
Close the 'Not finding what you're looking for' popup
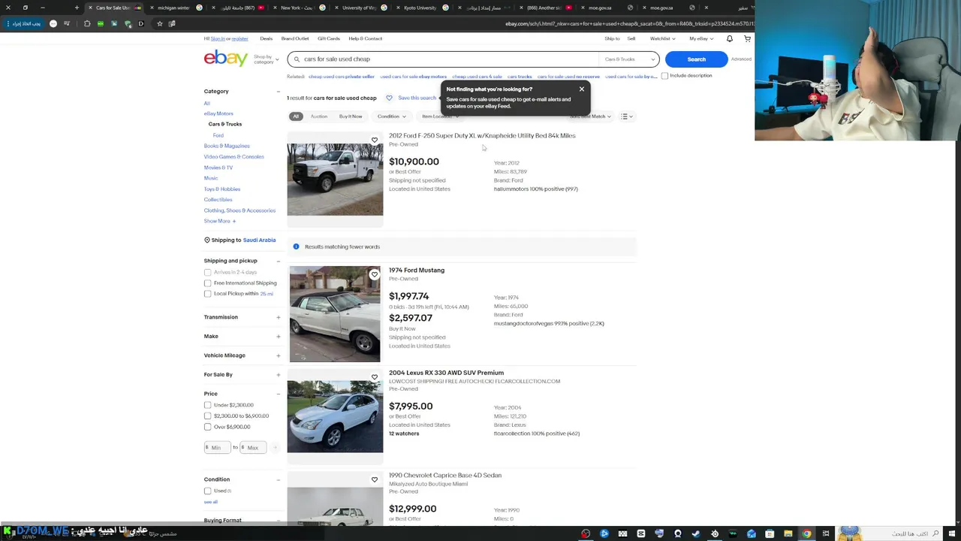pyautogui.click(x=581, y=89)
